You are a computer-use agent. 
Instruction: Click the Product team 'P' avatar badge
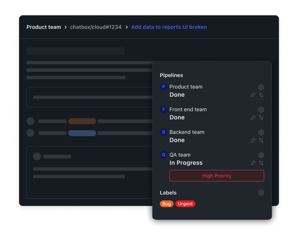coord(163,87)
